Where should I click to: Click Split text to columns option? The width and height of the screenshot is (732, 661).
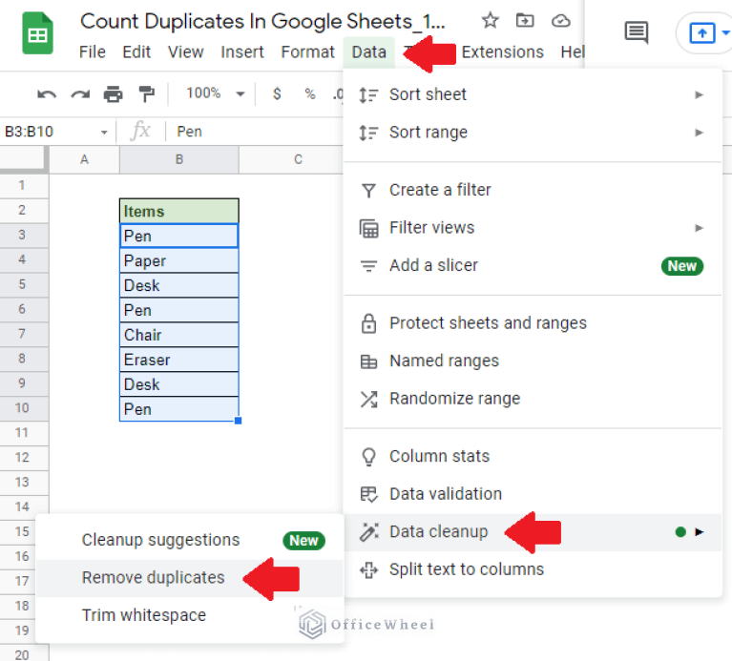466,569
